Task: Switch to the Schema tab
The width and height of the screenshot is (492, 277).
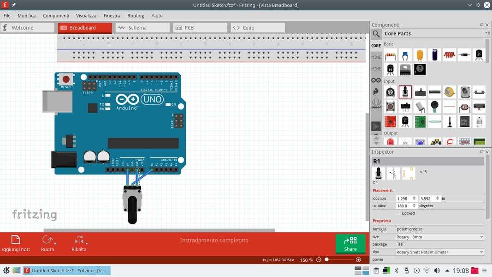Action: click(142, 28)
